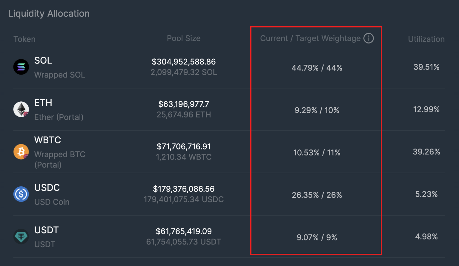The height and width of the screenshot is (266, 459).
Task: Click the ETH weightage 9.29% / 10%
Action: 317,110
